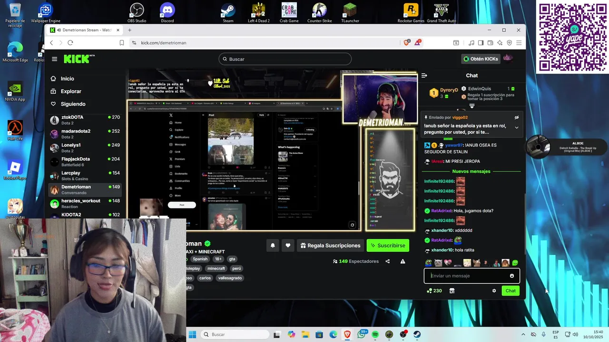This screenshot has height=342, width=609.
Task: Open madaradota2 channel in sidebar
Action: [85, 133]
